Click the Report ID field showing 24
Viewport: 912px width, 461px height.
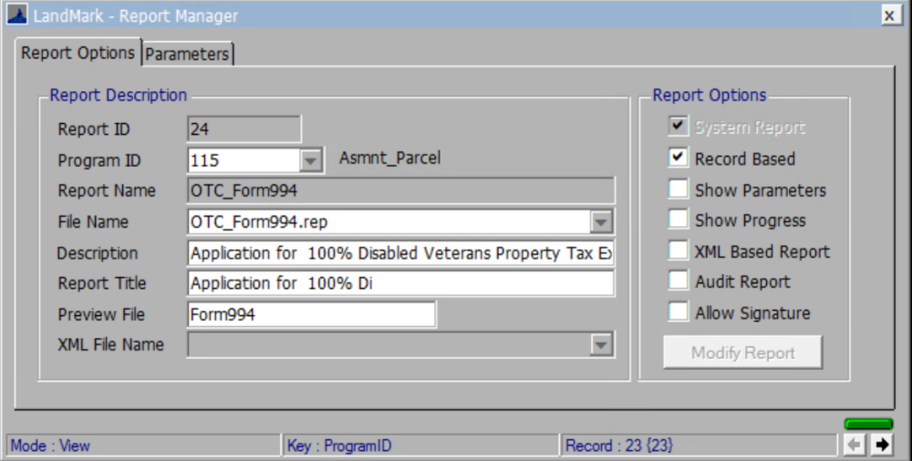244,129
